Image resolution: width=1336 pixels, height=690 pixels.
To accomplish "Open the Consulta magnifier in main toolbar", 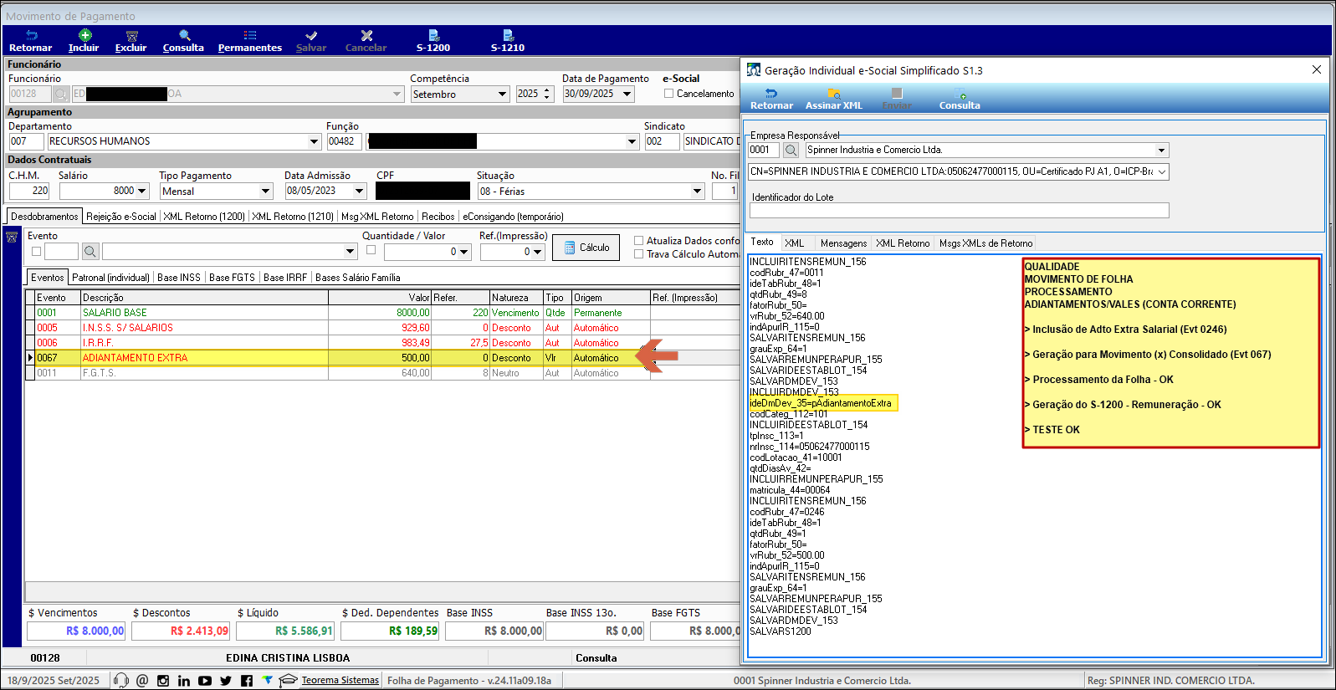I will 184,36.
